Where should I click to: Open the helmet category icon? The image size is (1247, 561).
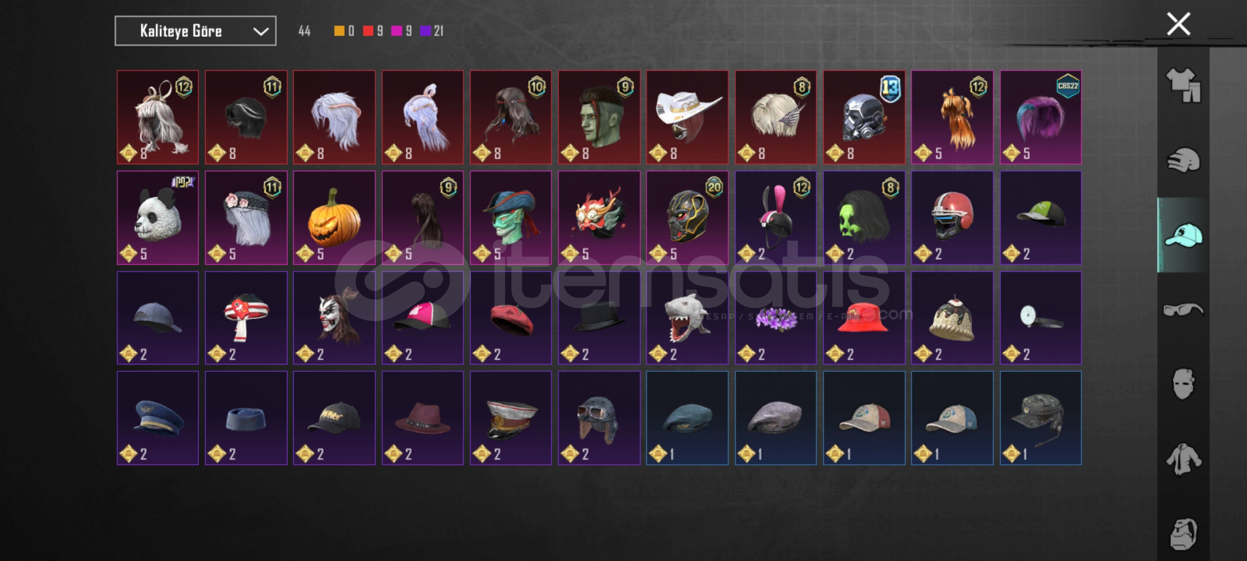(x=1183, y=160)
